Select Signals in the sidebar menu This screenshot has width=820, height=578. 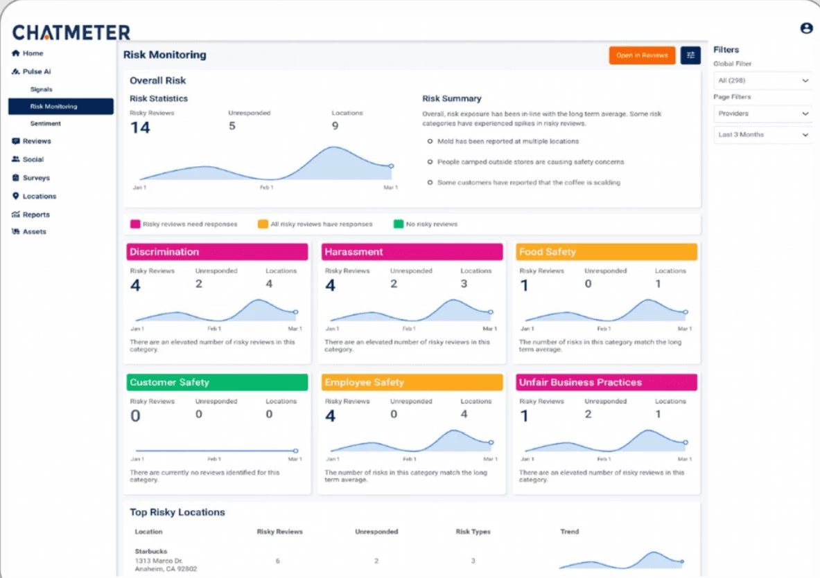coord(42,89)
